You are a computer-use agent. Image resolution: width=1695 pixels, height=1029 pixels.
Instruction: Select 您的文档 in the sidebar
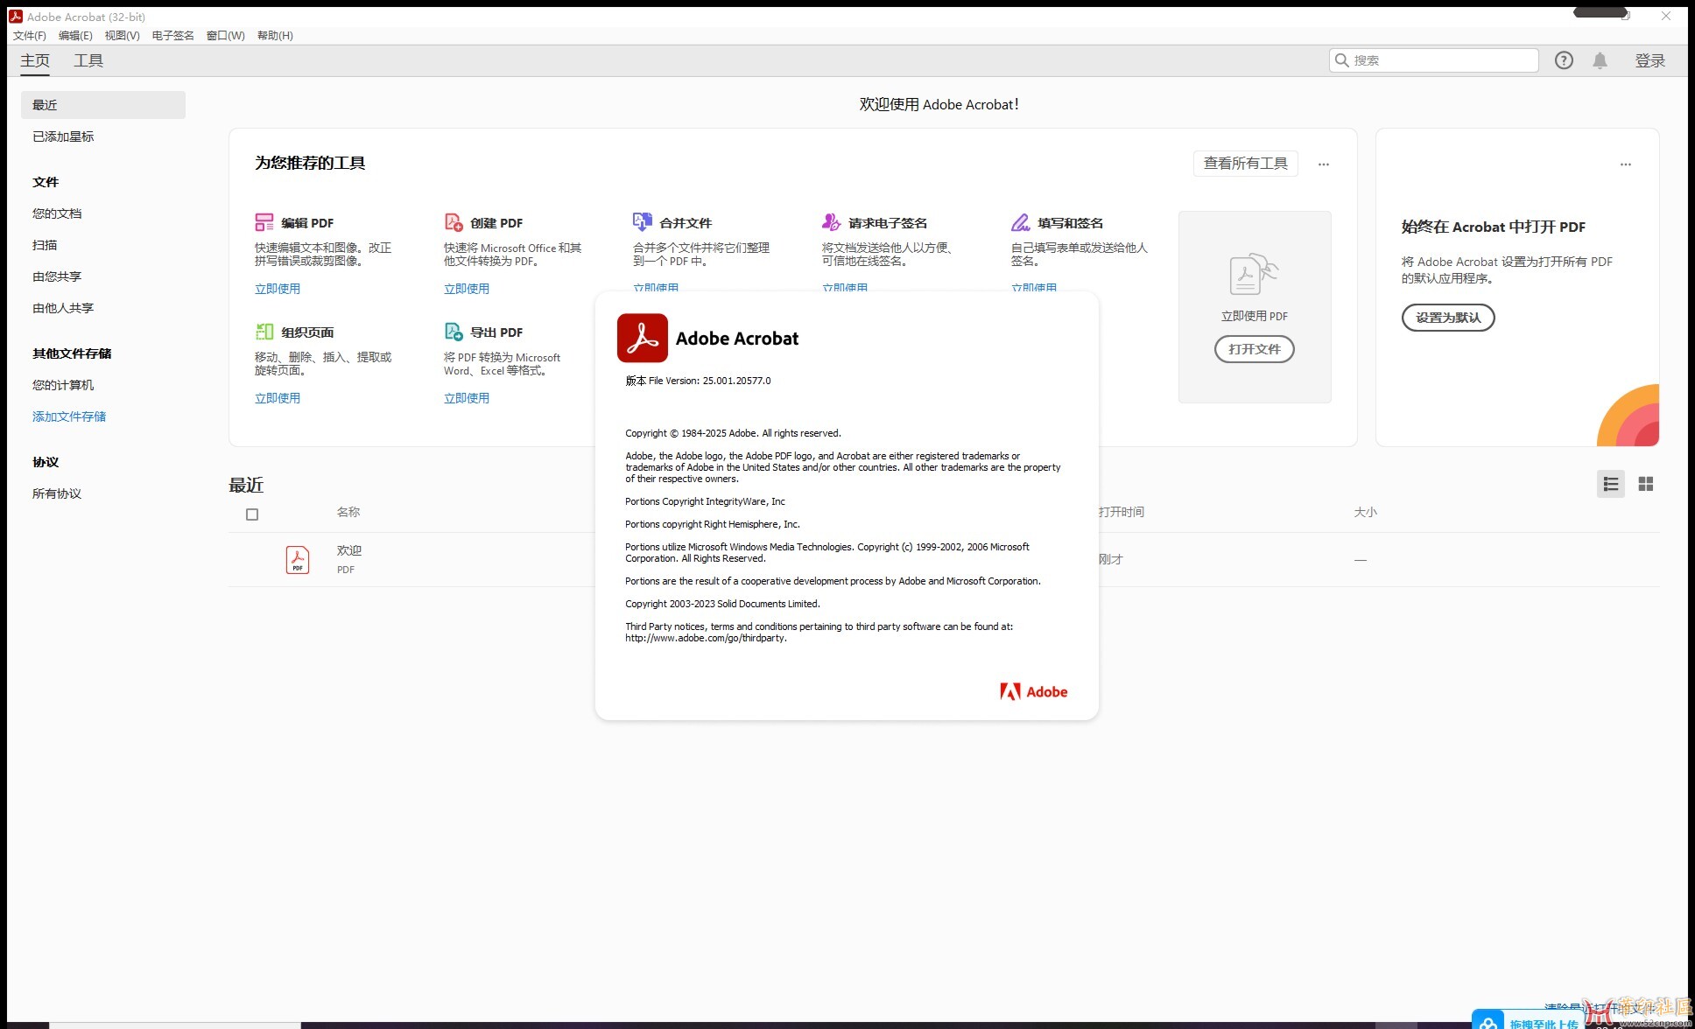(57, 213)
